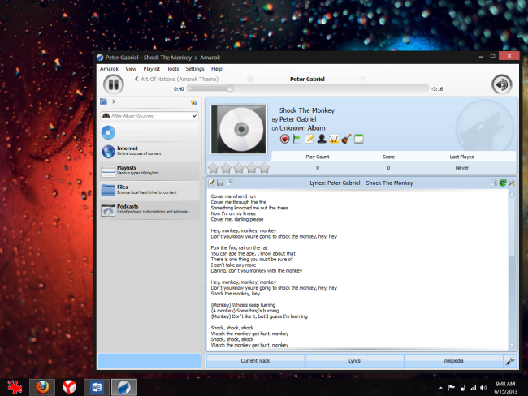The image size is (528, 396).
Task: Rate track five stars
Action: 264,167
